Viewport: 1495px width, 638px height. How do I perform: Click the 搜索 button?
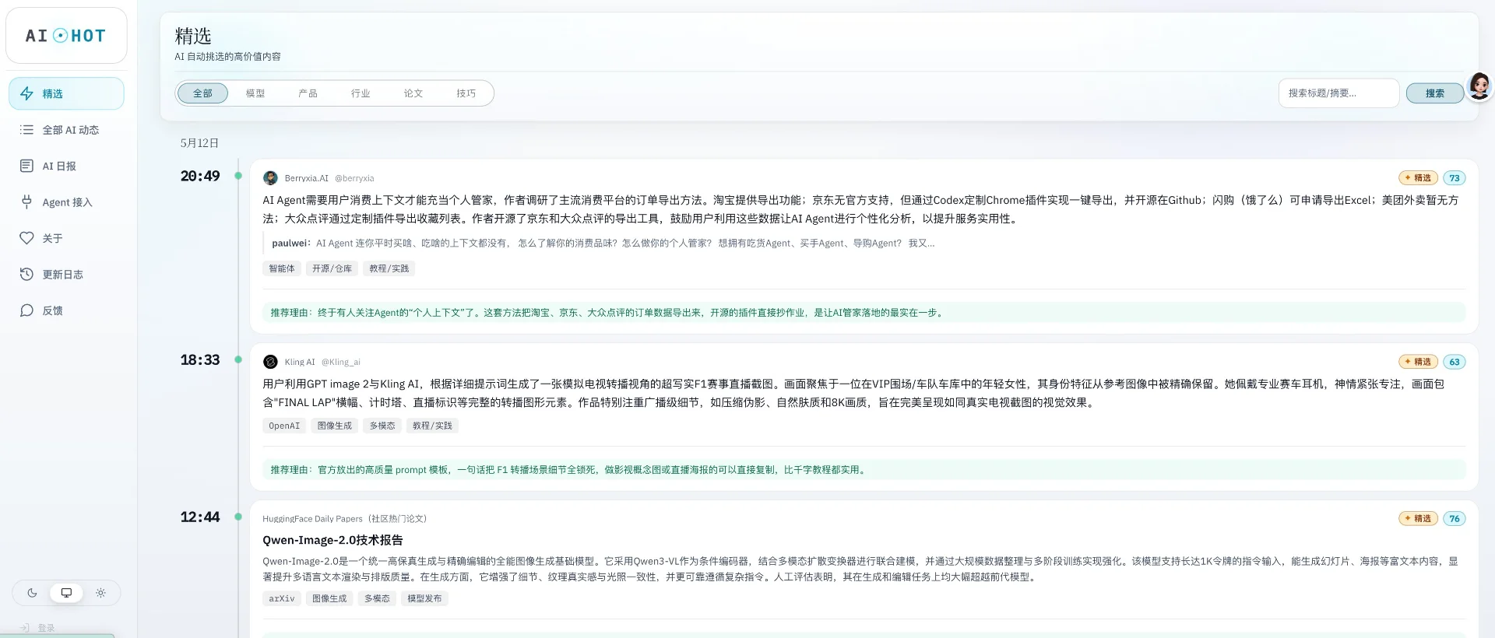coord(1434,93)
